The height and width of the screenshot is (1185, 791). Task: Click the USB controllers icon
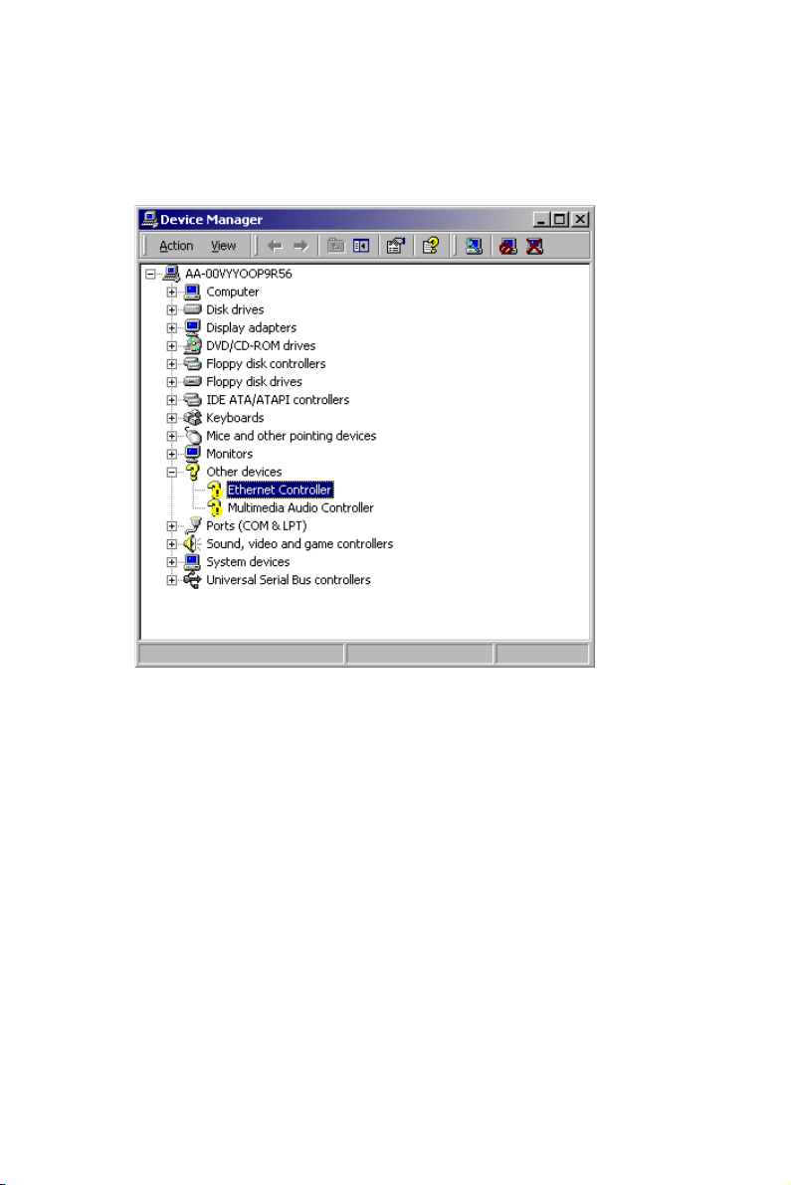point(193,580)
